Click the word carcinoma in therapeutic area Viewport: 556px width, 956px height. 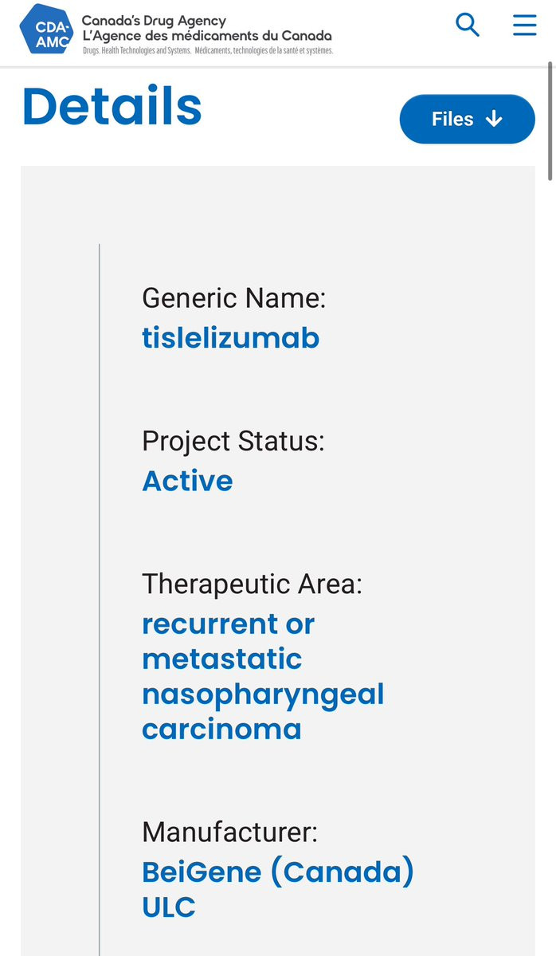pyautogui.click(x=221, y=730)
